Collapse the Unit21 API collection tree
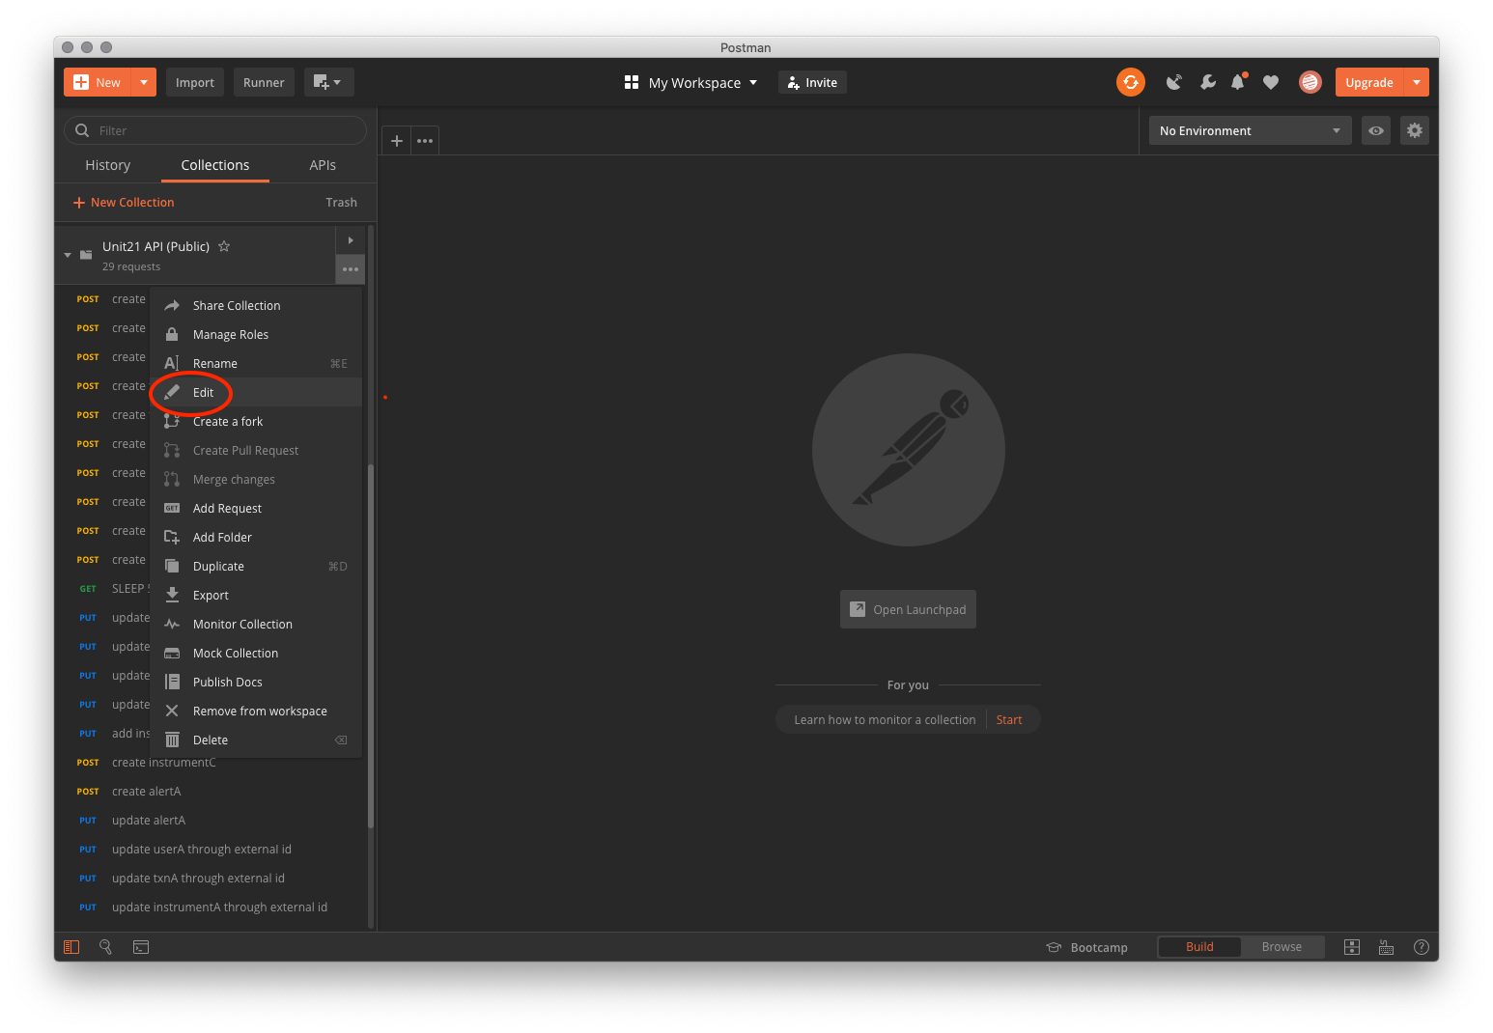 pos(68,255)
